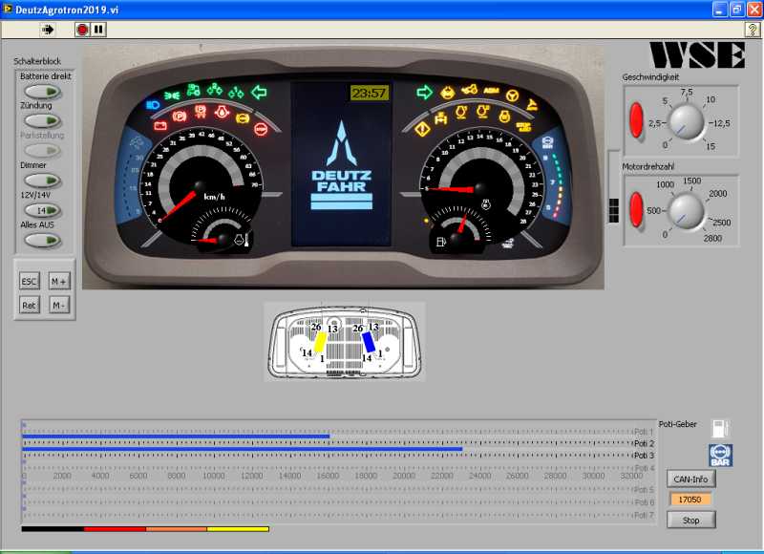The width and height of the screenshot is (764, 554).
Task: Click the CAN-Info button
Action: pos(690,479)
